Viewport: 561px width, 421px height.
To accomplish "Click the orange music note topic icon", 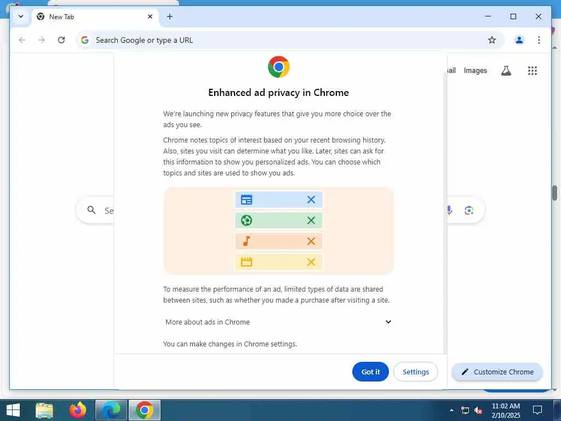I will pos(247,241).
